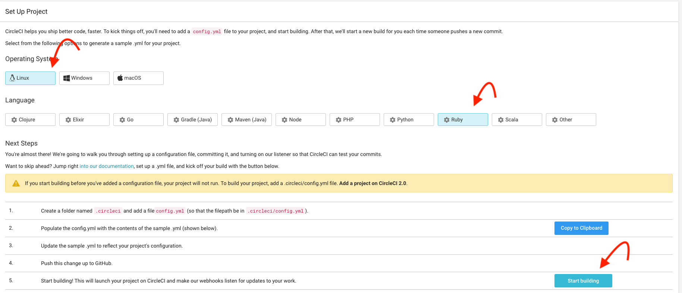Select Clojure as the language
682x293 pixels.
(30, 120)
